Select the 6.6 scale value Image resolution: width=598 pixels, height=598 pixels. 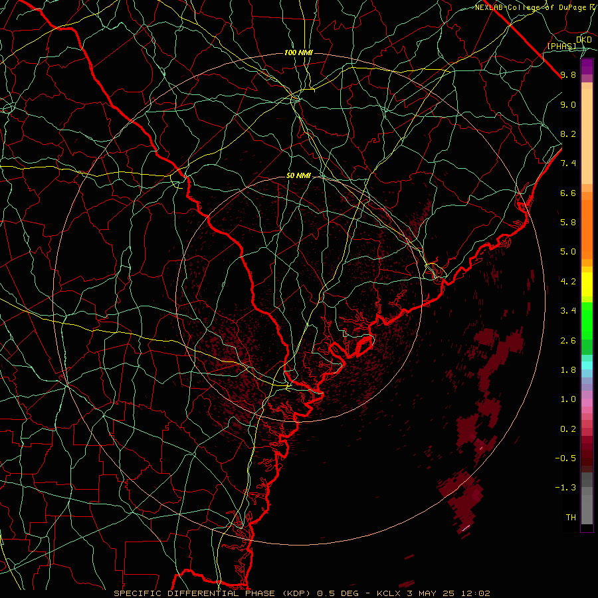(568, 193)
